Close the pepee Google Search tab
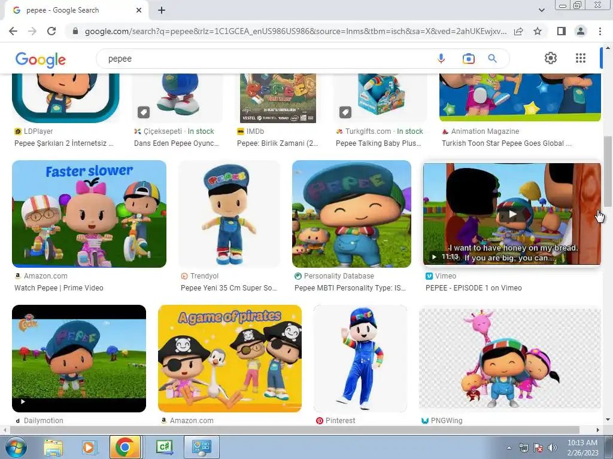The width and height of the screenshot is (613, 459). (139, 11)
